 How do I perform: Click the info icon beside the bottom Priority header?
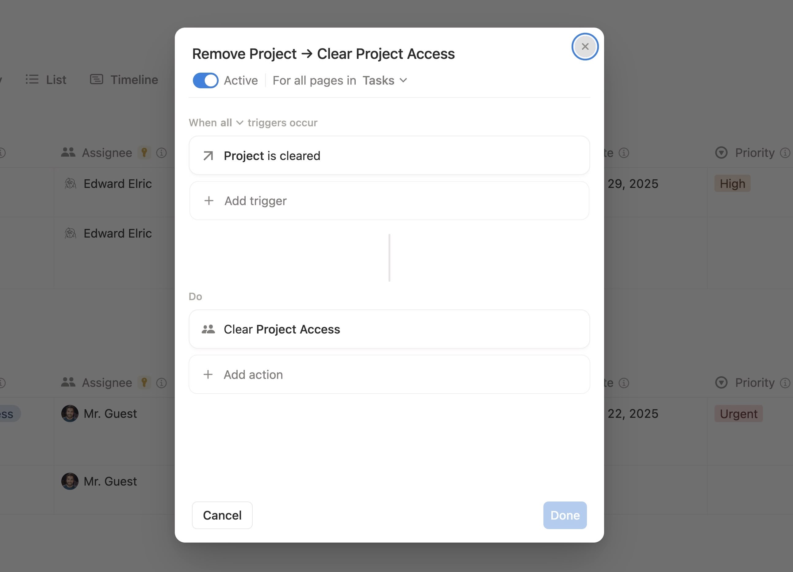tap(785, 383)
